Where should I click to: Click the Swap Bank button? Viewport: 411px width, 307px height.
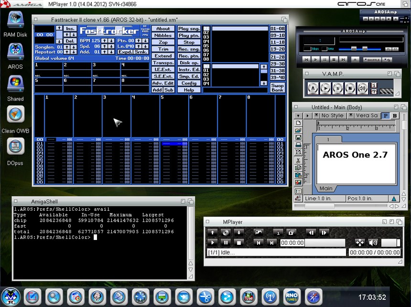pyautogui.click(x=277, y=88)
